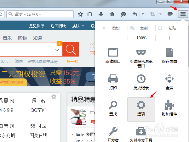This screenshot has height=142, width=189.
Task: Click inside the 百度 search box
Action: pyautogui.click(x=40, y=14)
